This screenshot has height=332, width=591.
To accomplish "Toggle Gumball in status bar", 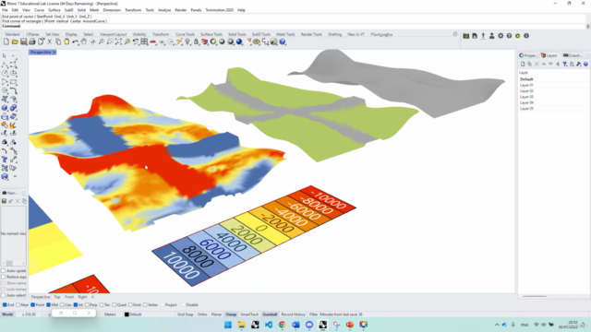I will (270, 314).
